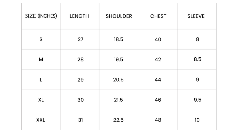Screen dimensions: 237x133
Task: Click the SLEEVE column header
Action: point(196,16)
